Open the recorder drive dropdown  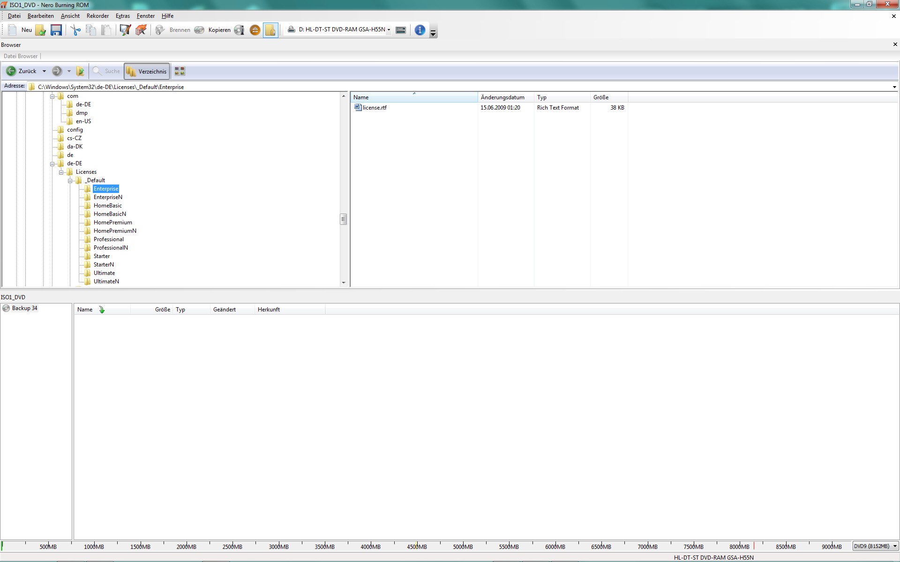point(389,30)
